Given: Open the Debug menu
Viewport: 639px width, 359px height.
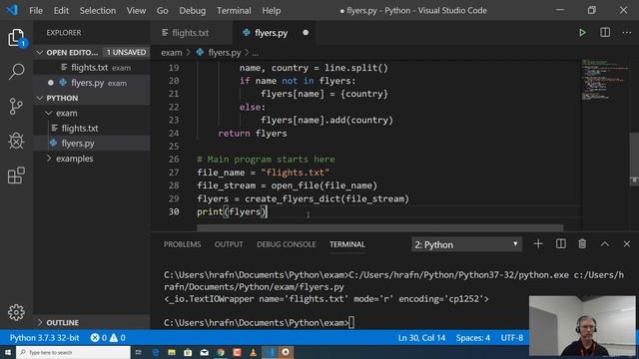Looking at the screenshot, I should point(193,10).
